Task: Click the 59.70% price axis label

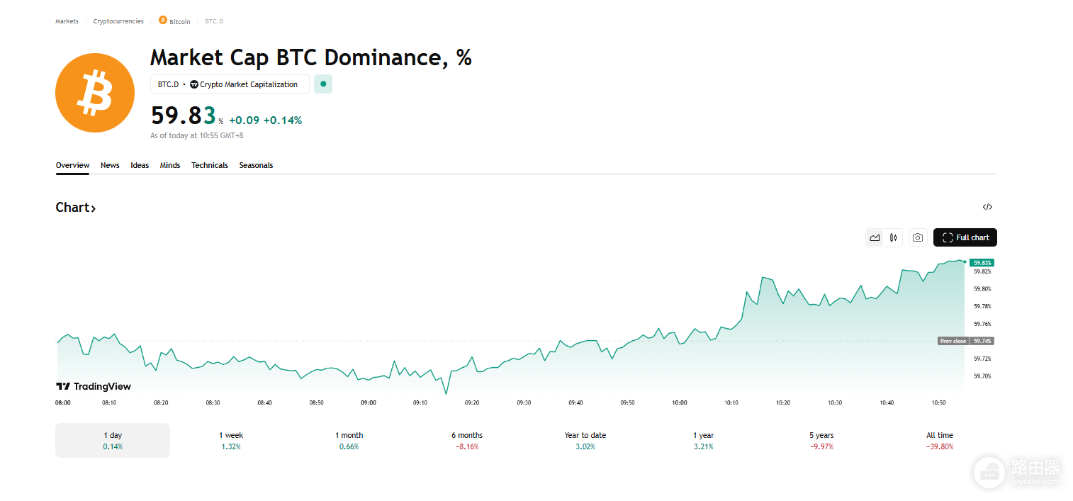Action: click(982, 376)
